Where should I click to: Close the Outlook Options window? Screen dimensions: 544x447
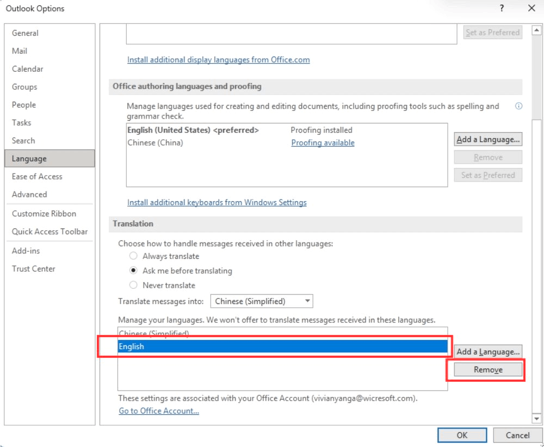531,8
